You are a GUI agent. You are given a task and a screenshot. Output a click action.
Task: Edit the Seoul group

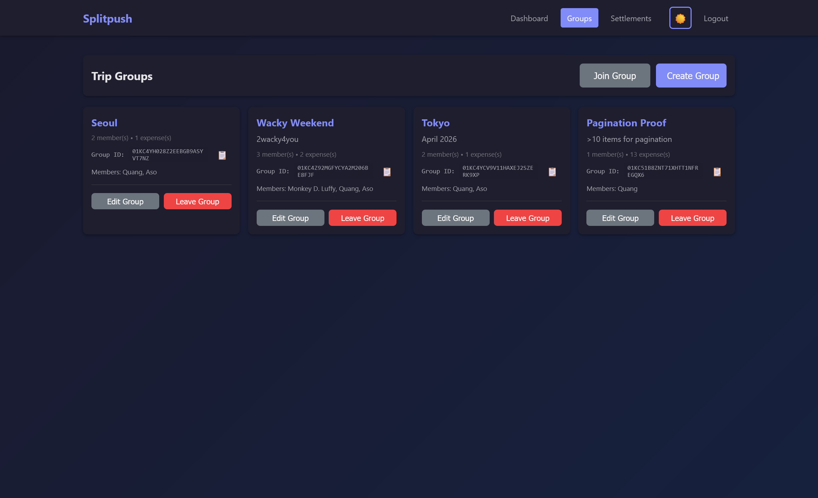pos(125,202)
